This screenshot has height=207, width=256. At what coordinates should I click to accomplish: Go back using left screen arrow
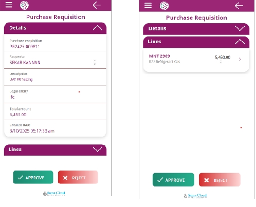(x=97, y=5)
